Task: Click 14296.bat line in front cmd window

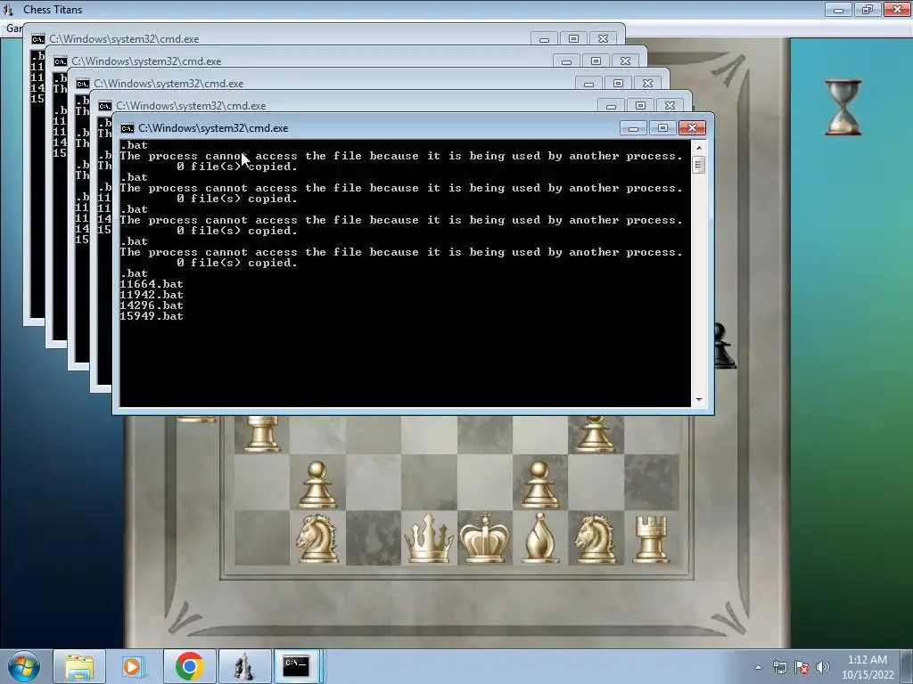Action: [152, 305]
